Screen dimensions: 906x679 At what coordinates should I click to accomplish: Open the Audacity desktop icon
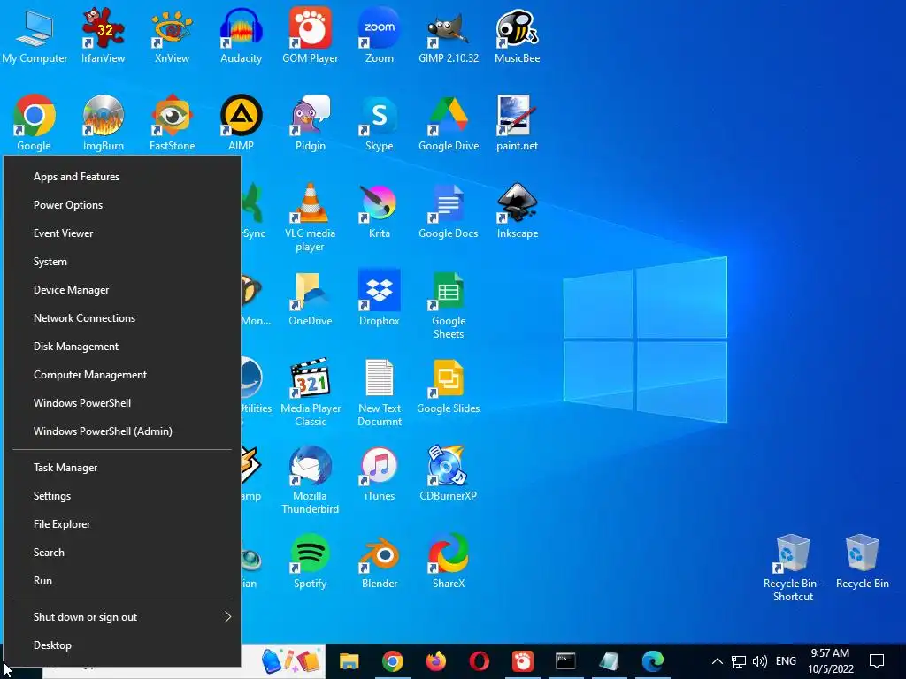[x=241, y=34]
